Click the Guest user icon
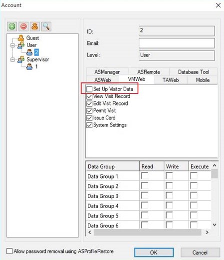The image size is (224, 260). [21, 38]
